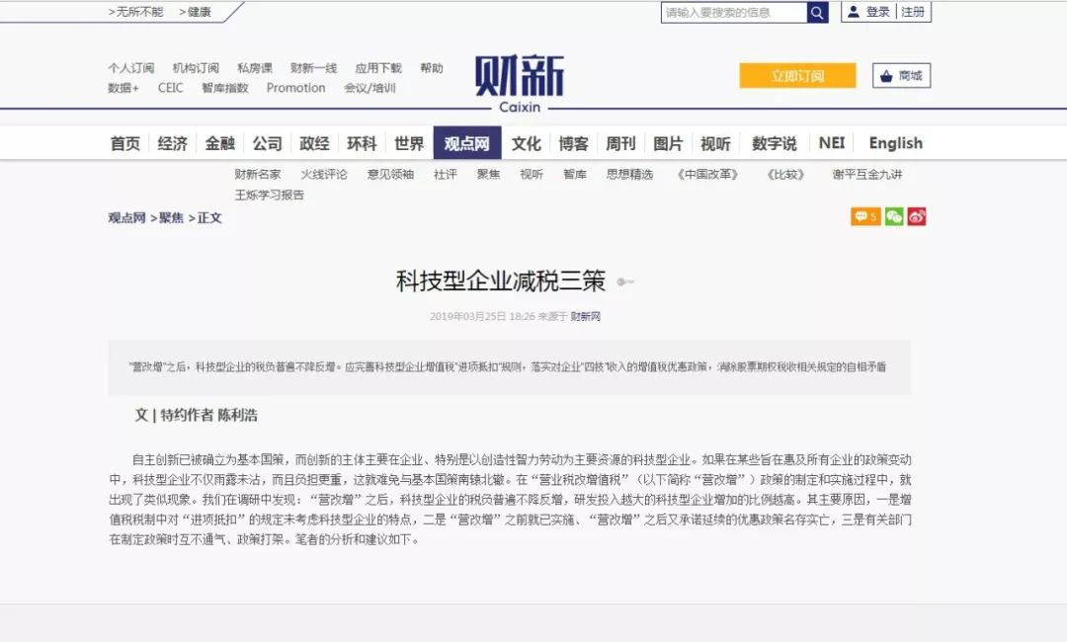1067x642 pixels.
Task: Click the shopping basket icon for 商城
Action: coord(885,76)
